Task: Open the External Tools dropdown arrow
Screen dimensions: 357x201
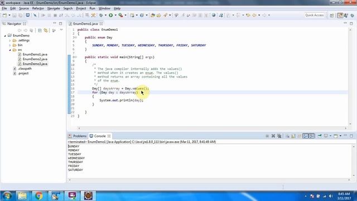Action: (126, 15)
